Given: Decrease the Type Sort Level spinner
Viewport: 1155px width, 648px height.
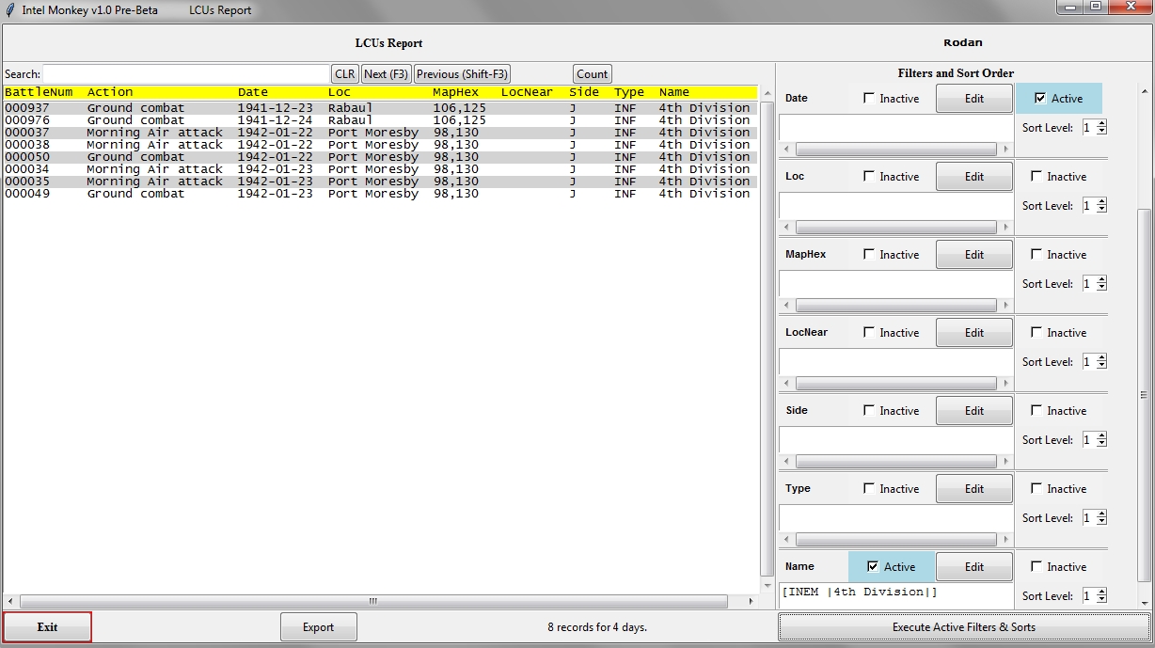Looking at the screenshot, I should (1101, 521).
